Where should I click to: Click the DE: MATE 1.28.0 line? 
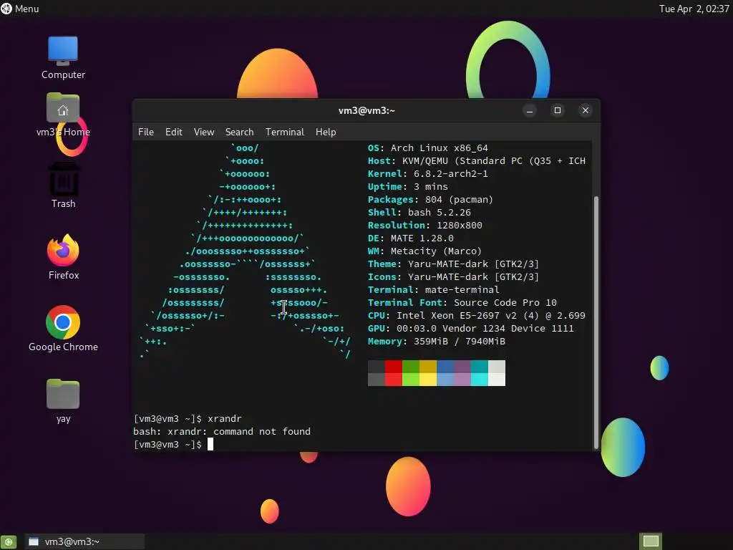point(410,238)
